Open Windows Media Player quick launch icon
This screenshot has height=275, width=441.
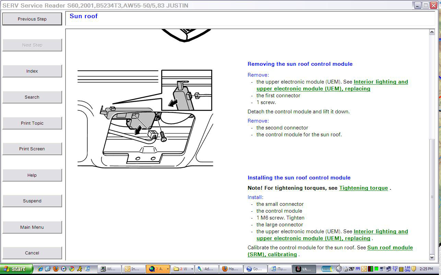[64, 269]
